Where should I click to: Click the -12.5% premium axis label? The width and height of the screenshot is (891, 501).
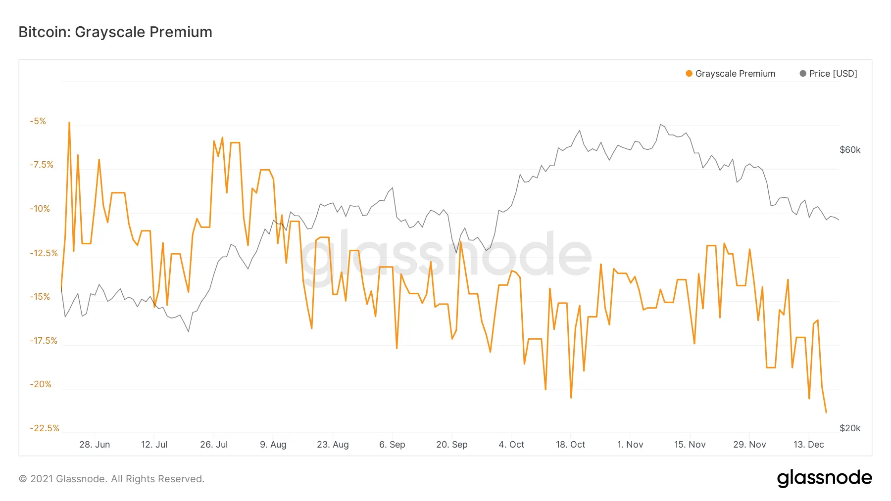(44, 253)
